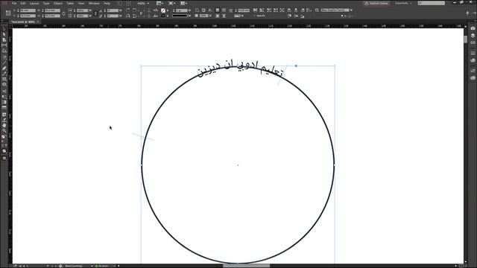Image resolution: width=477 pixels, height=268 pixels.
Task: Switch to the open document tab
Action: [x=23, y=22]
